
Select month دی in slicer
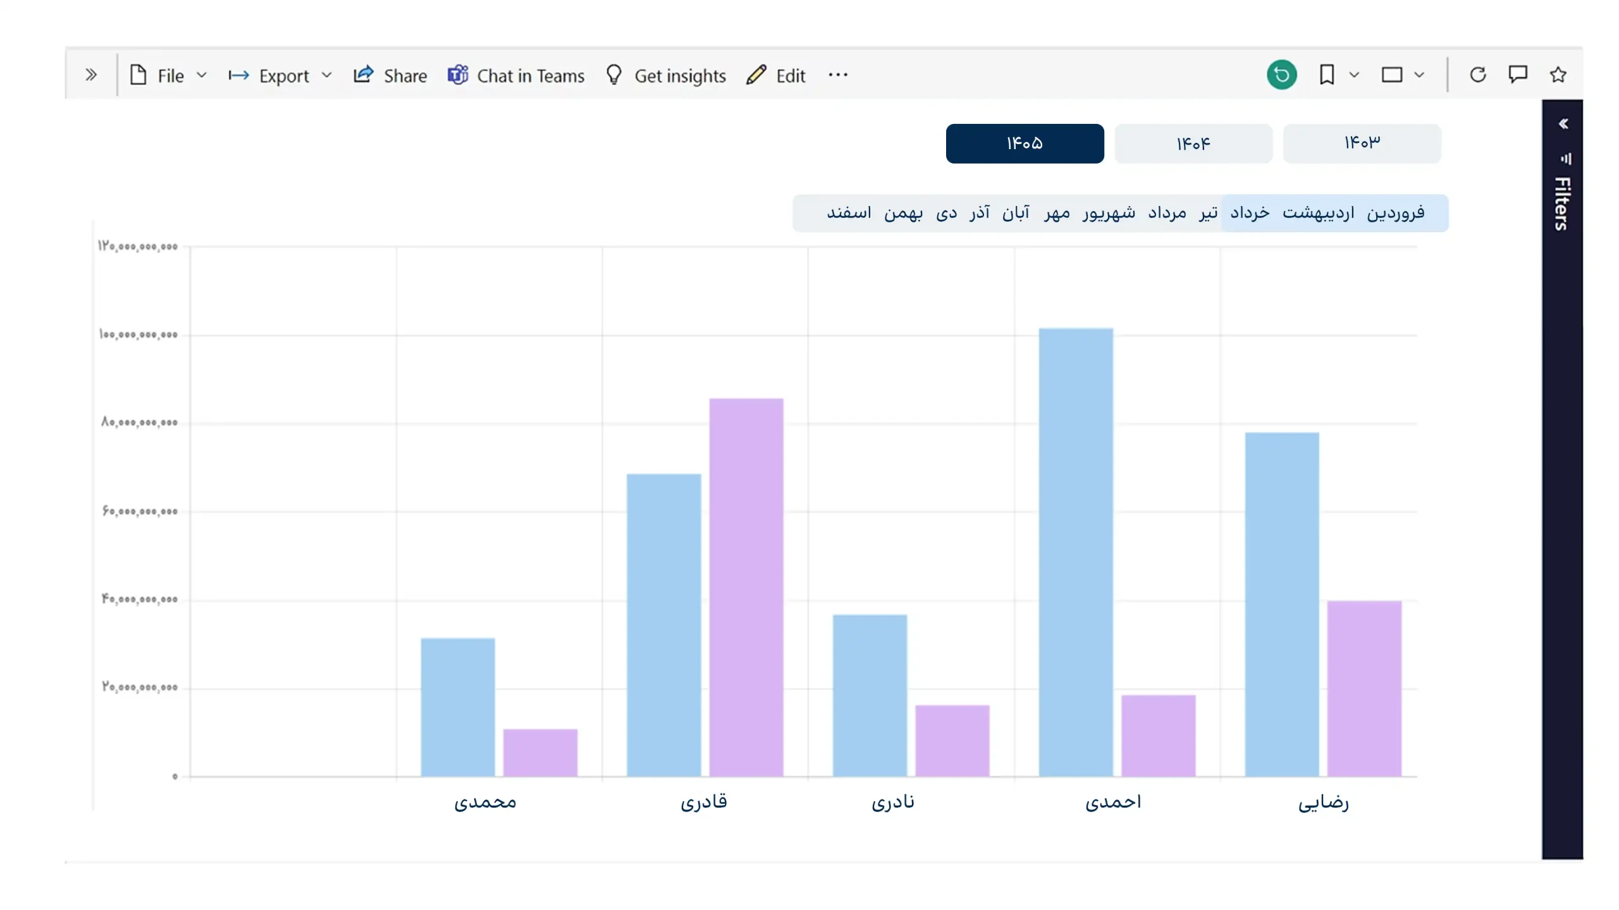(x=946, y=213)
